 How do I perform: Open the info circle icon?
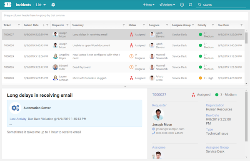tap(182, 5)
